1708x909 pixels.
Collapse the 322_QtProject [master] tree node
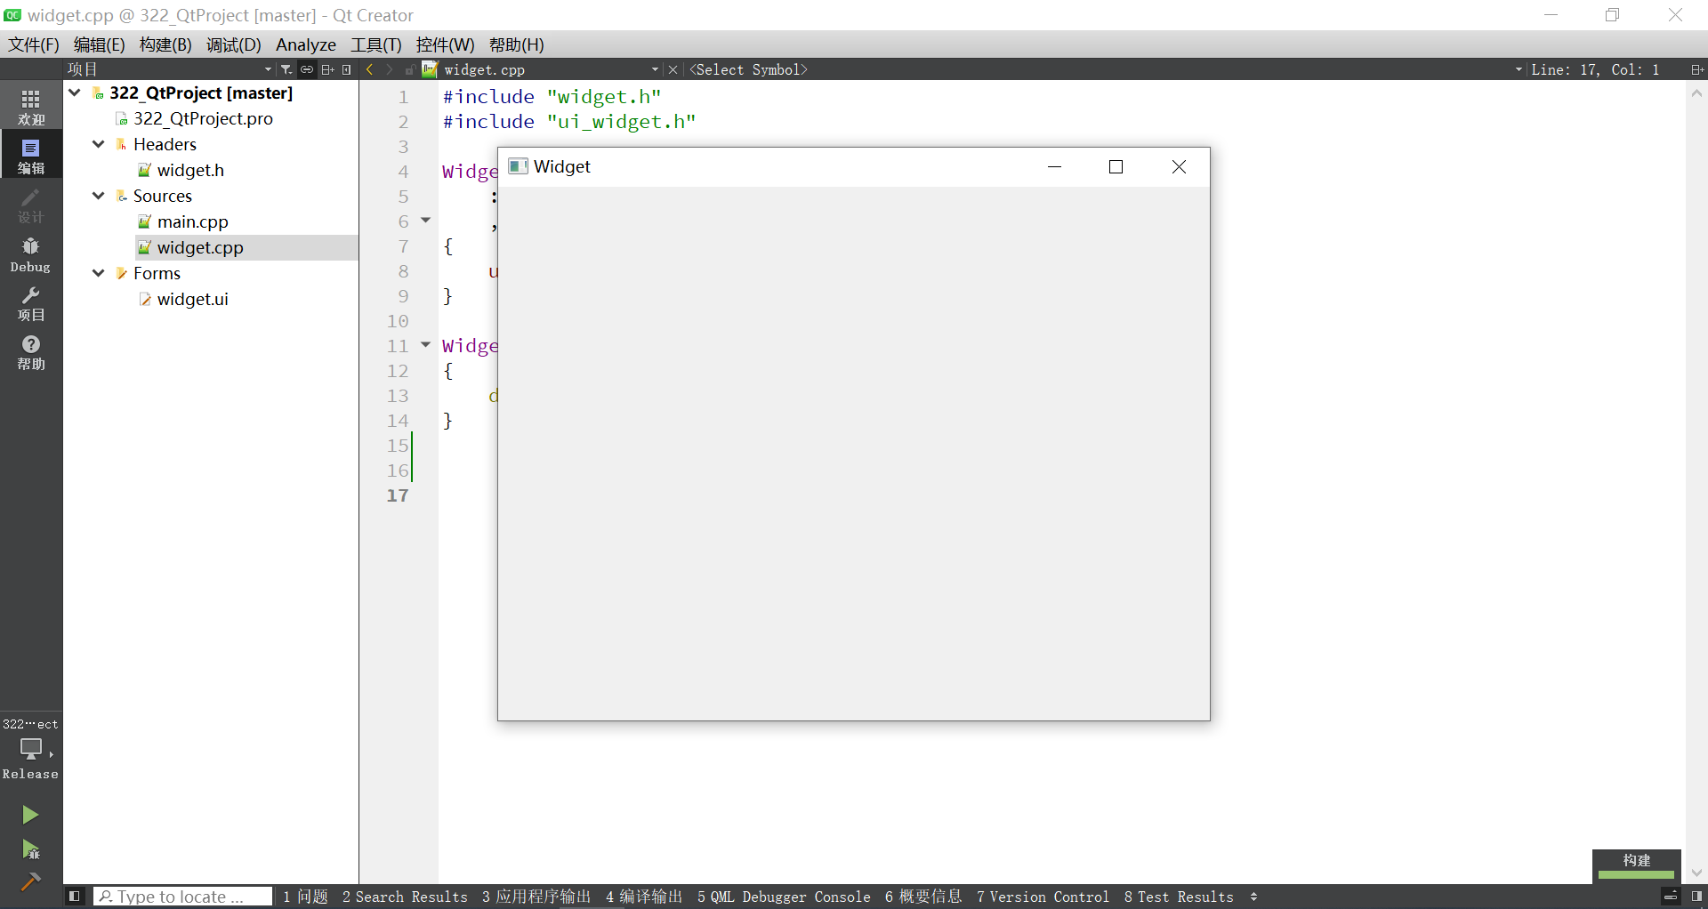point(76,93)
